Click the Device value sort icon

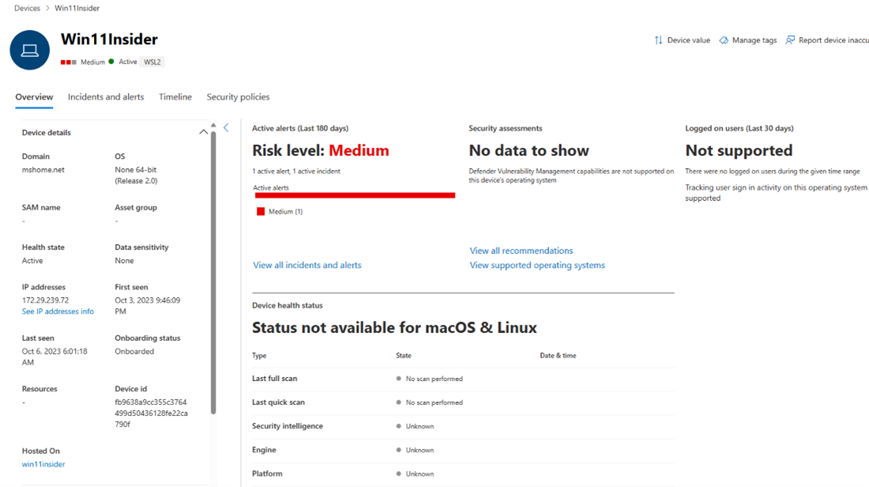point(658,40)
